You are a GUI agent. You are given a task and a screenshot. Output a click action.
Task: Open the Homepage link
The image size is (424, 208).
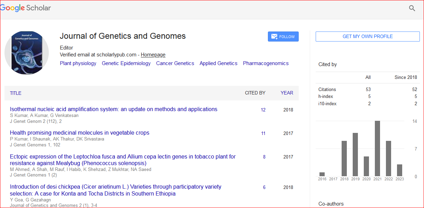[153, 55]
